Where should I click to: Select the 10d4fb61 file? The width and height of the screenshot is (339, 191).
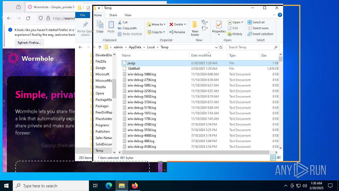200,69
